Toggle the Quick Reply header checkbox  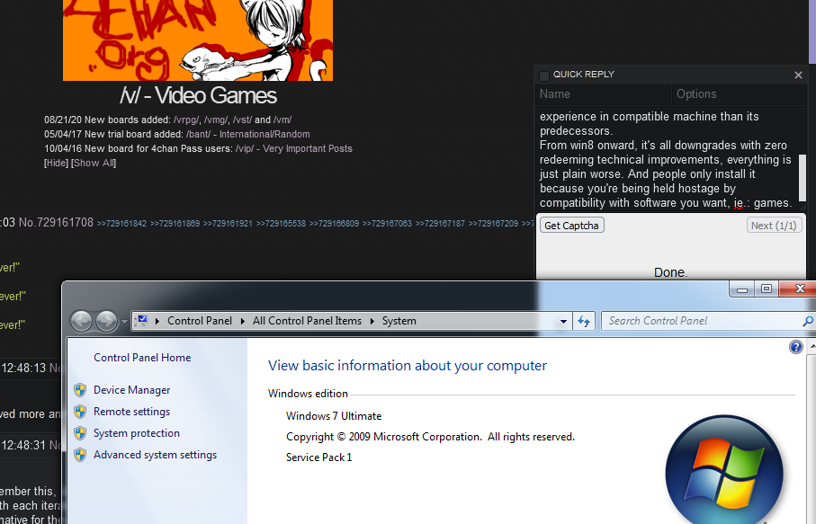point(544,75)
